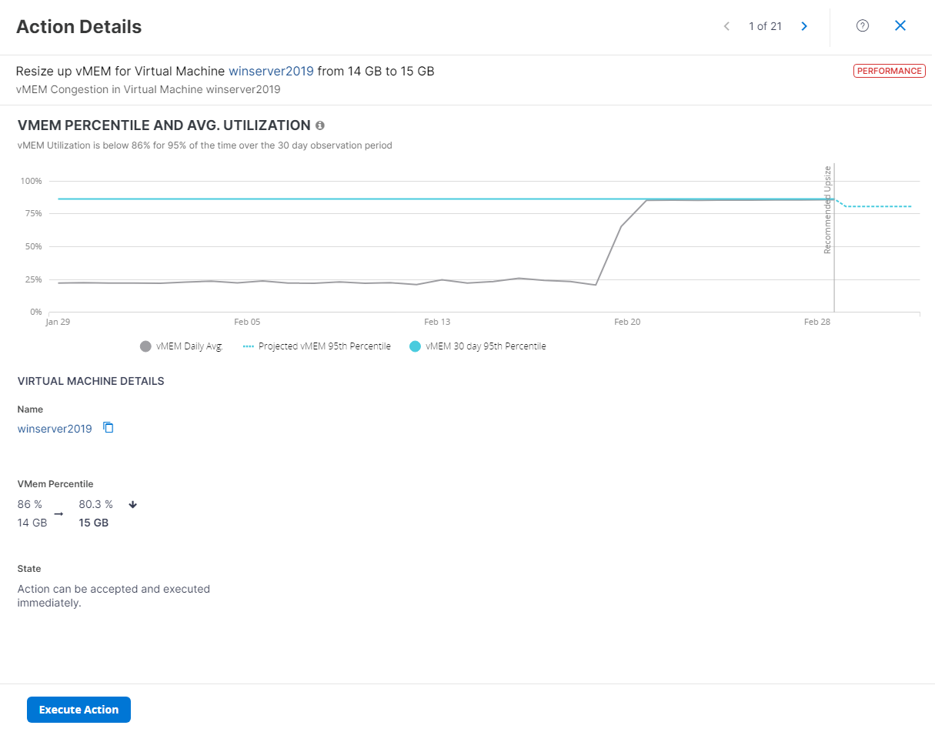The width and height of the screenshot is (935, 732).
Task: Go to the next action with right chevron
Action: point(804,26)
